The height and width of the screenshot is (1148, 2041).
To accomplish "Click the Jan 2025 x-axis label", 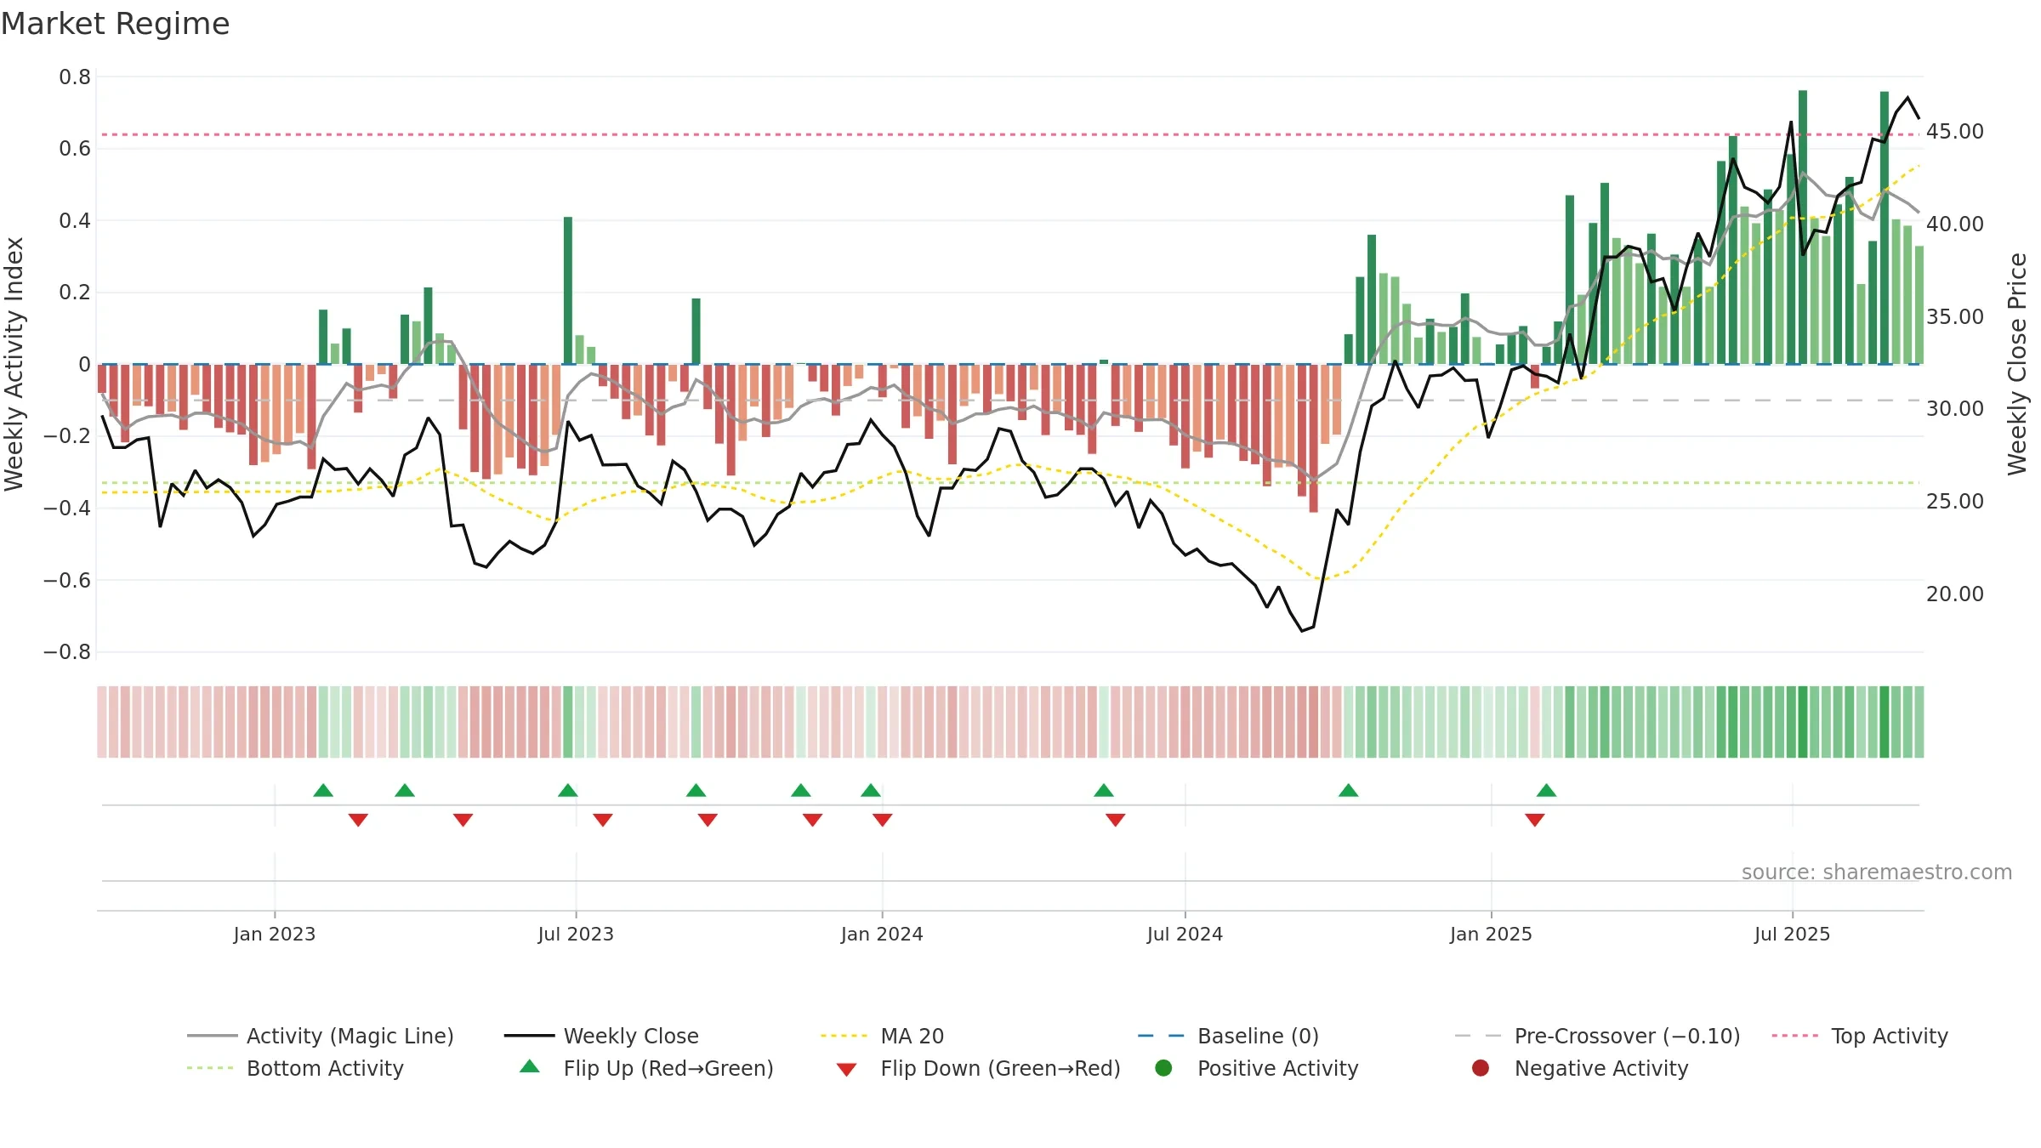I will coord(1491,934).
